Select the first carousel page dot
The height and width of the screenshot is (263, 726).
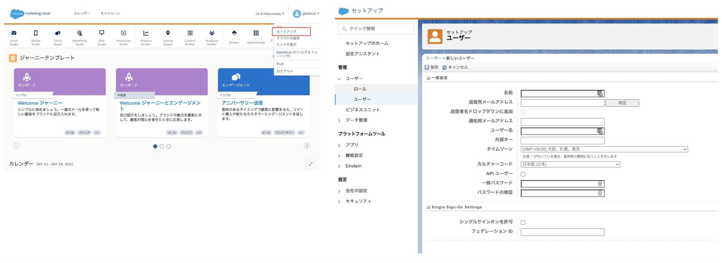pos(155,146)
